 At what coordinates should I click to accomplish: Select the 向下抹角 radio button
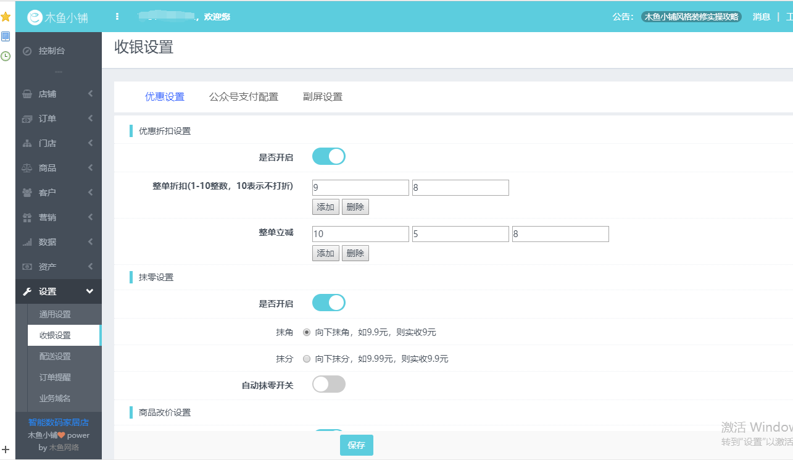pos(307,332)
